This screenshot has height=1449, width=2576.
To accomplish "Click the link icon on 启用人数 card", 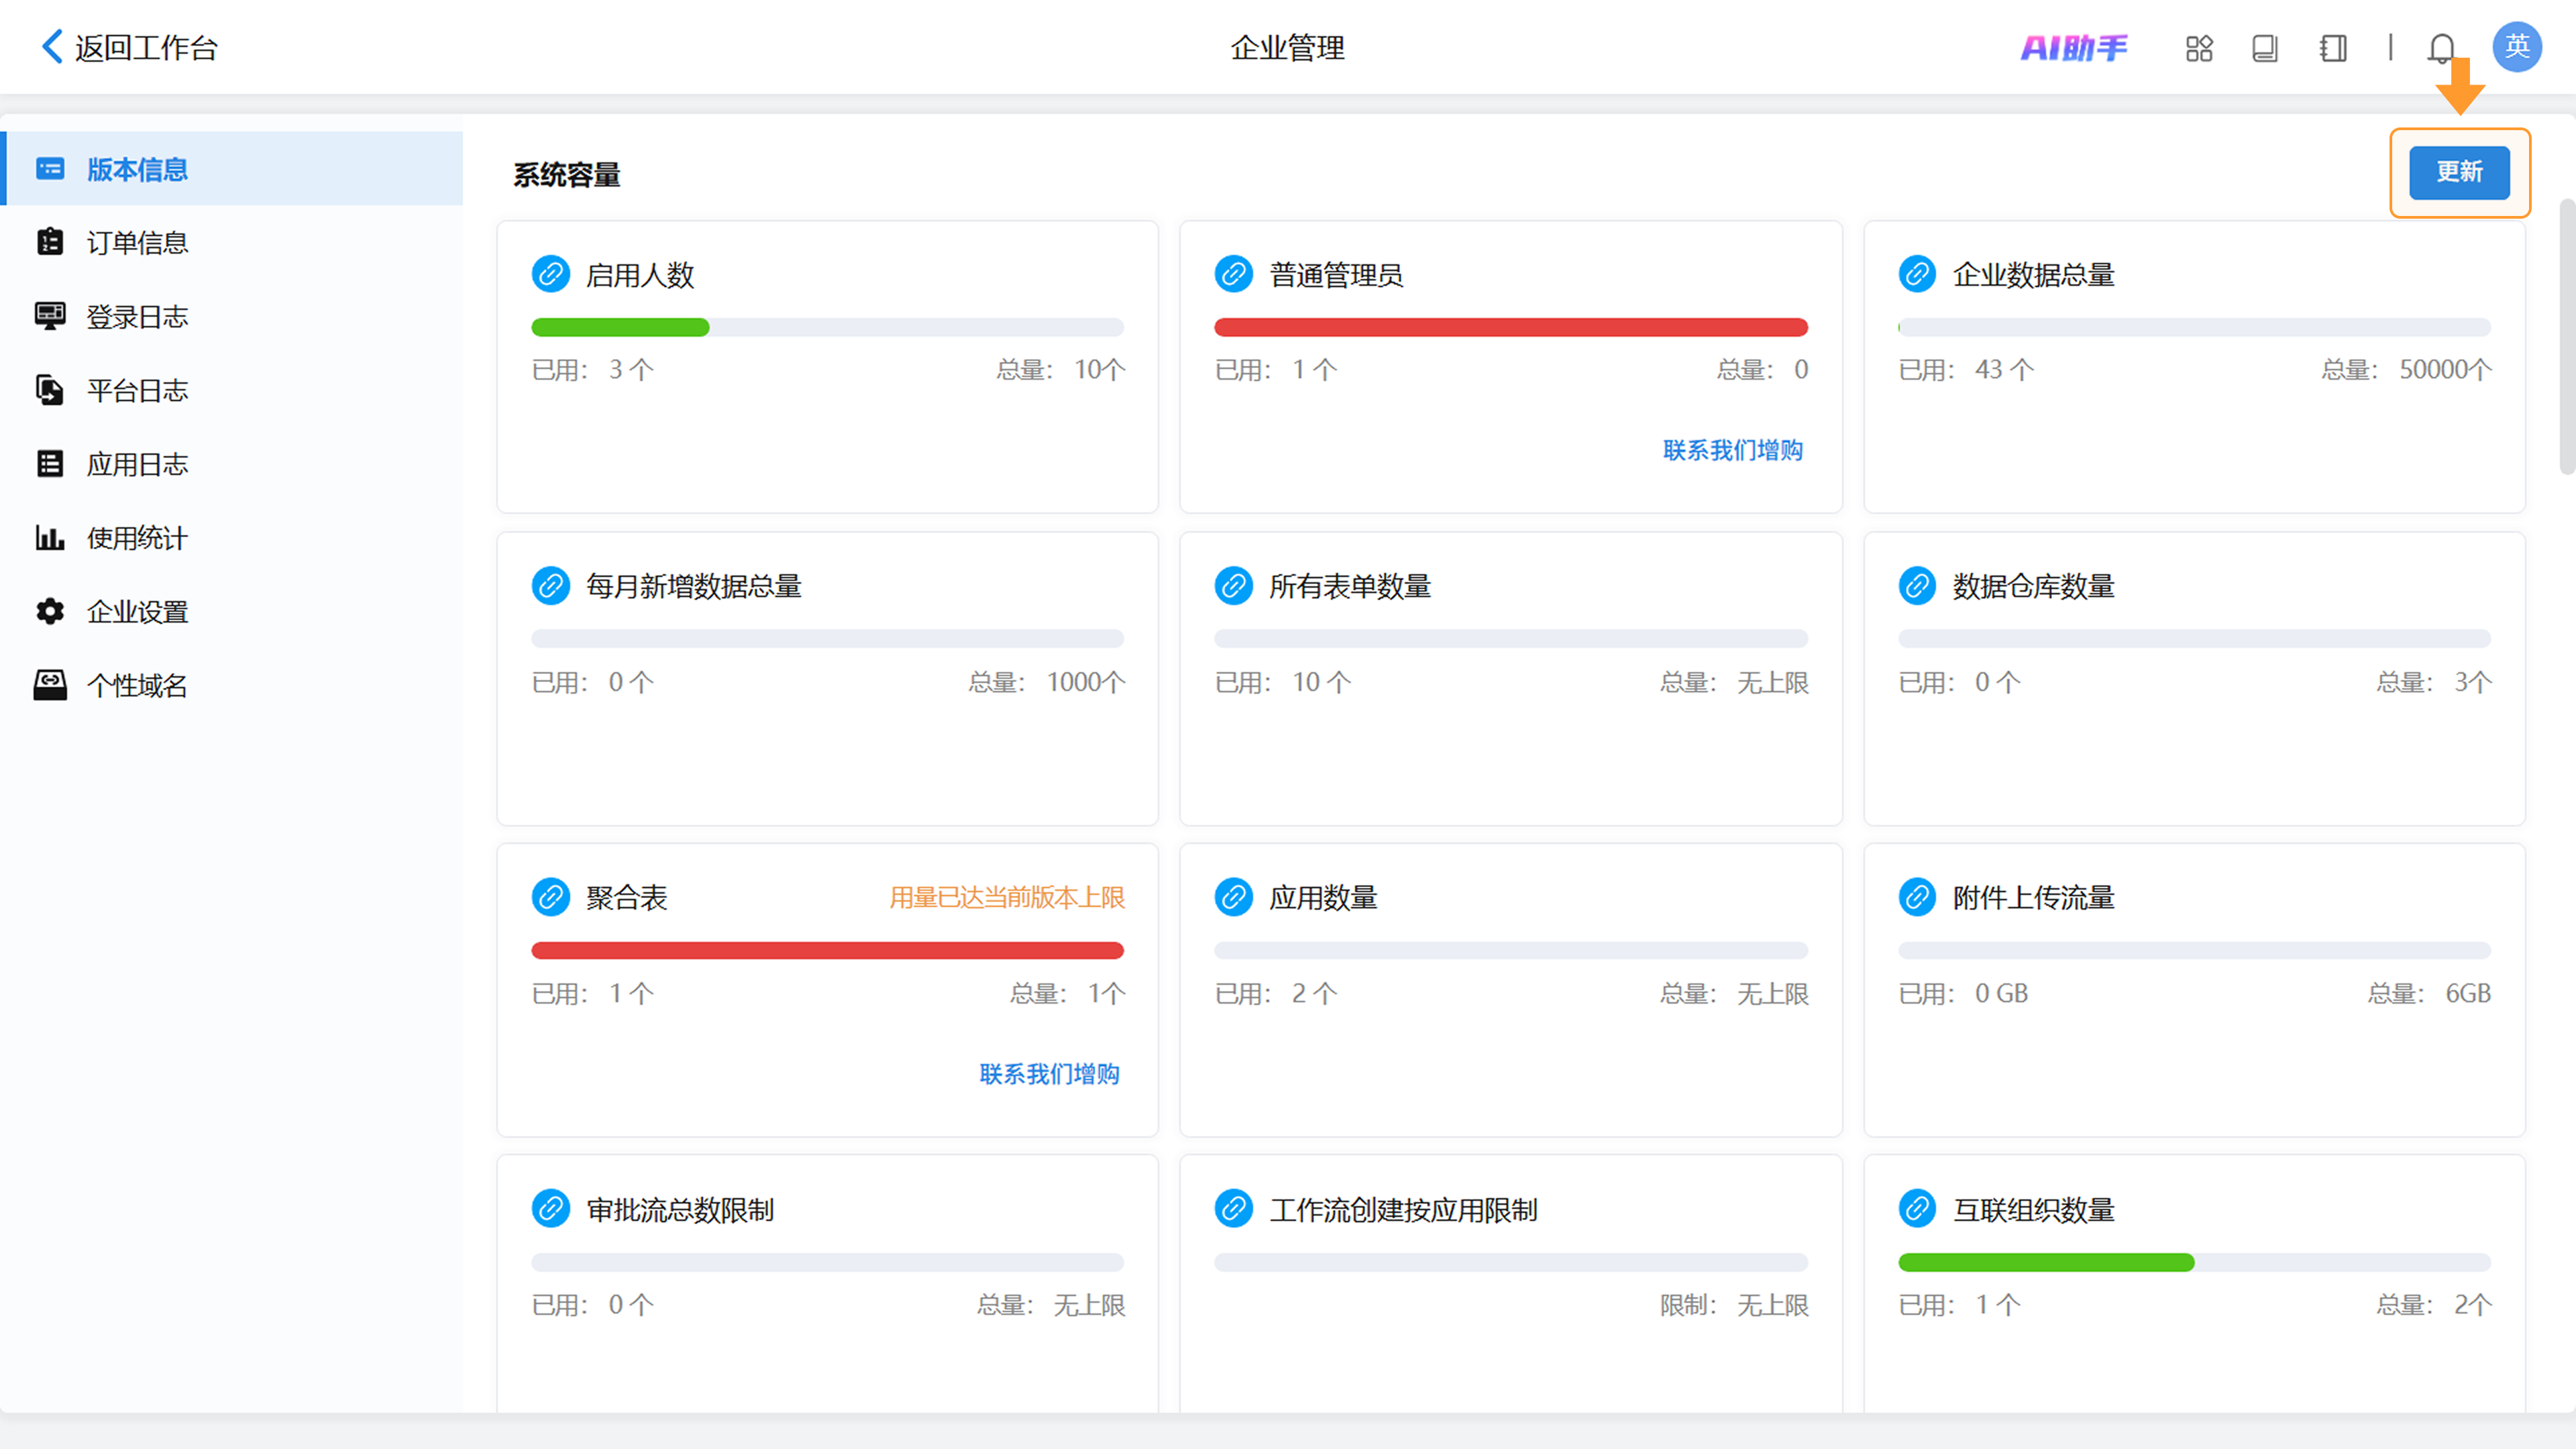I will tap(551, 274).
